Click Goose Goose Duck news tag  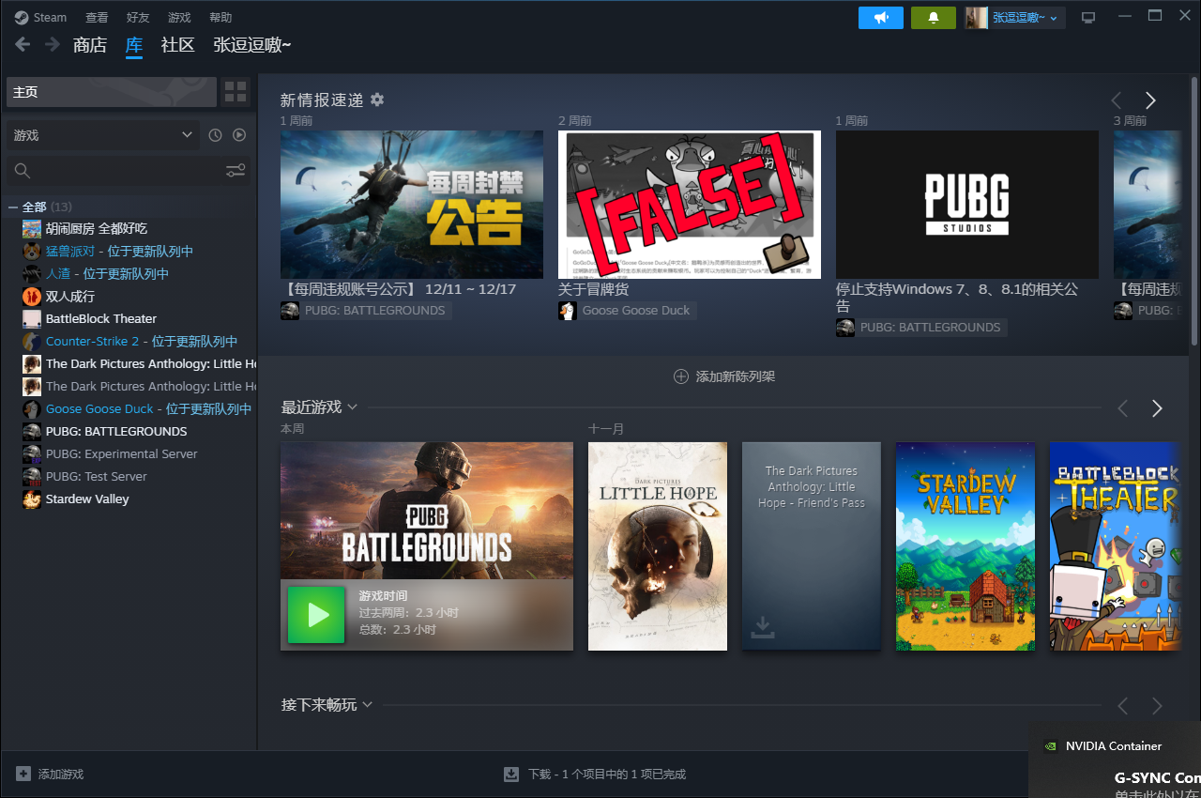pyautogui.click(x=627, y=310)
